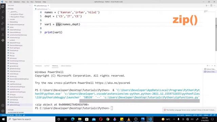Open Windows Start menu

click(x=3, y=119)
